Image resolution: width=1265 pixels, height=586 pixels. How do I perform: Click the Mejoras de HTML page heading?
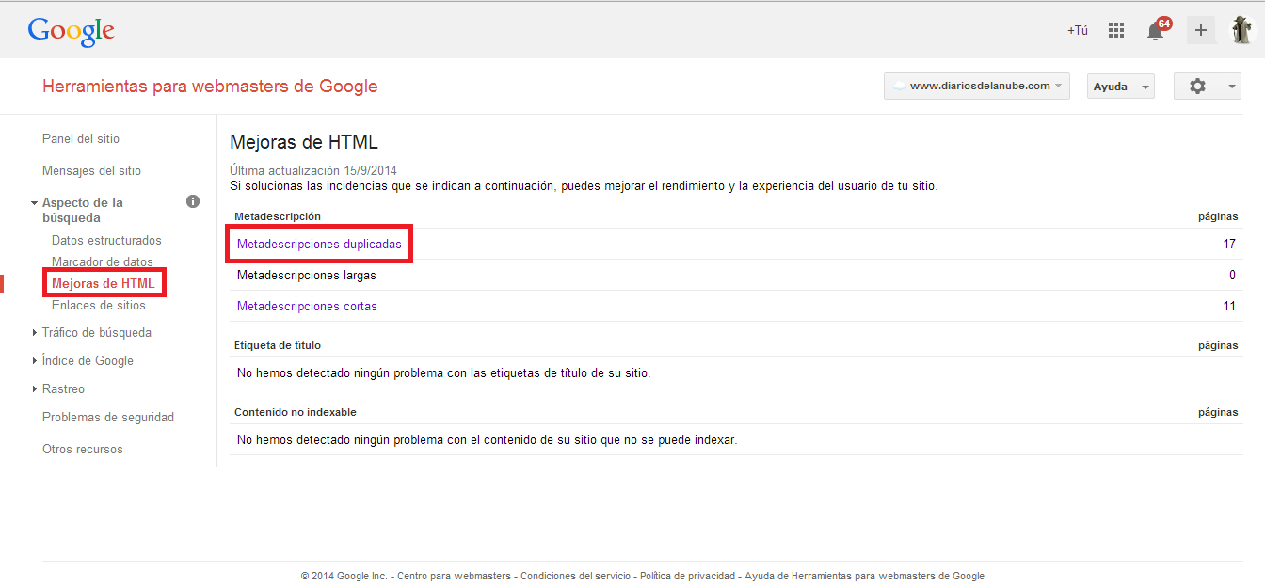coord(303,142)
